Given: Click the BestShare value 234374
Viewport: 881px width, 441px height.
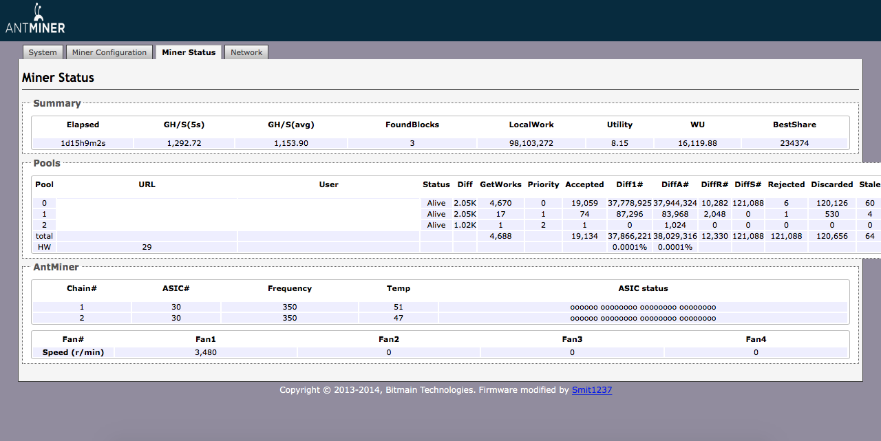Looking at the screenshot, I should pyautogui.click(x=794, y=143).
